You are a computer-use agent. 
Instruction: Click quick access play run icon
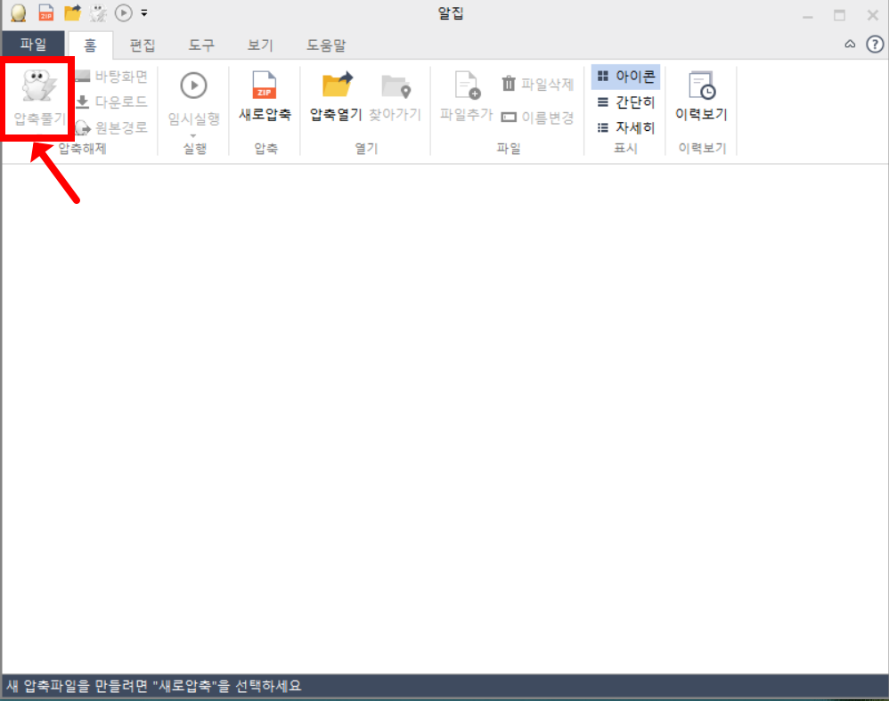click(x=123, y=12)
